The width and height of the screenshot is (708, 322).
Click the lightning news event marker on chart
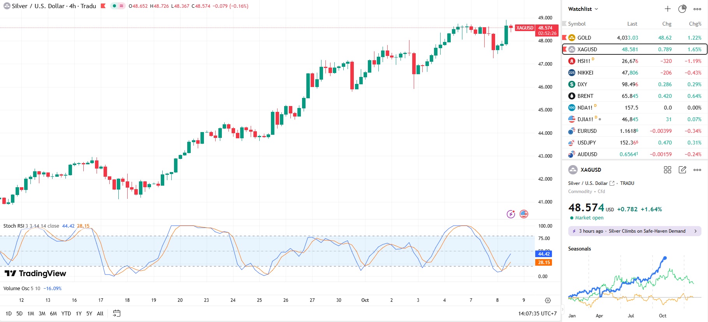point(511,214)
